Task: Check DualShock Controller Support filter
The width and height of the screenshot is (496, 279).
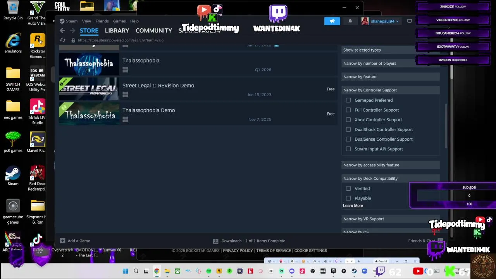Action: [x=348, y=129]
